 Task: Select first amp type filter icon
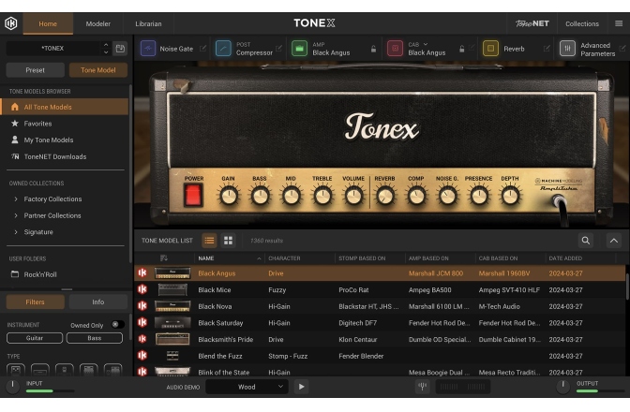(x=16, y=369)
